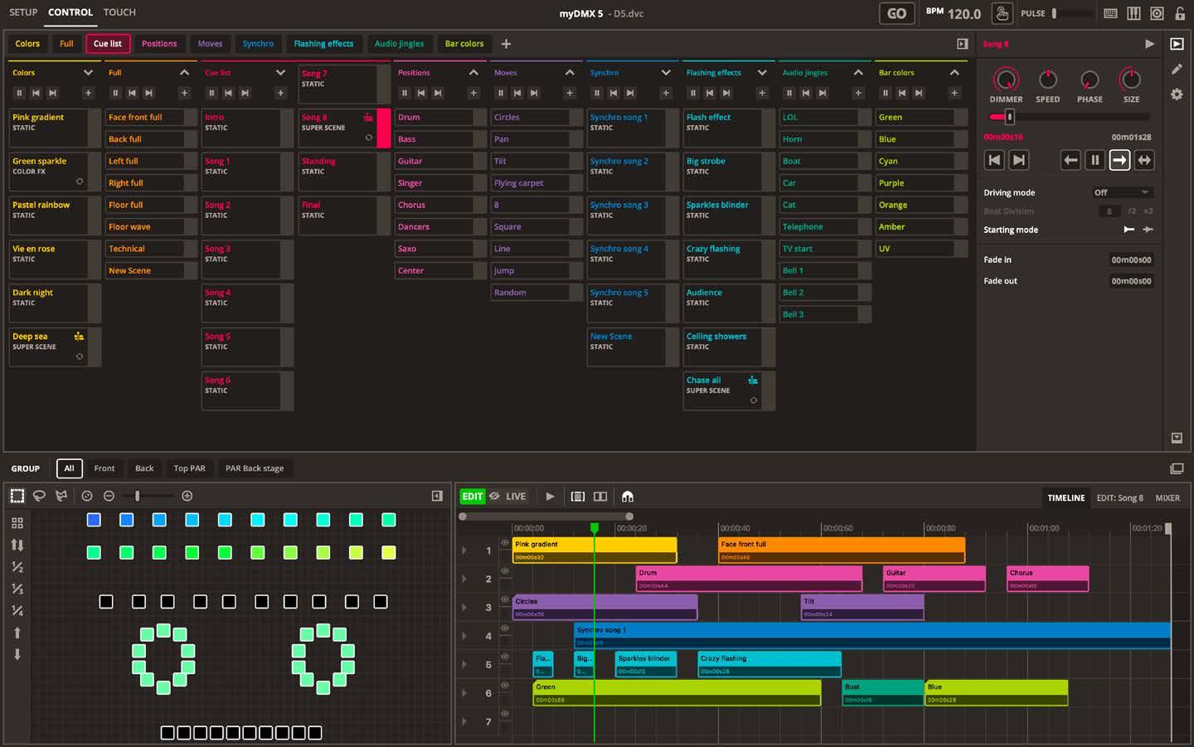This screenshot has width=1194, height=747.
Task: Select the Top PAR group tab
Action: click(x=189, y=468)
